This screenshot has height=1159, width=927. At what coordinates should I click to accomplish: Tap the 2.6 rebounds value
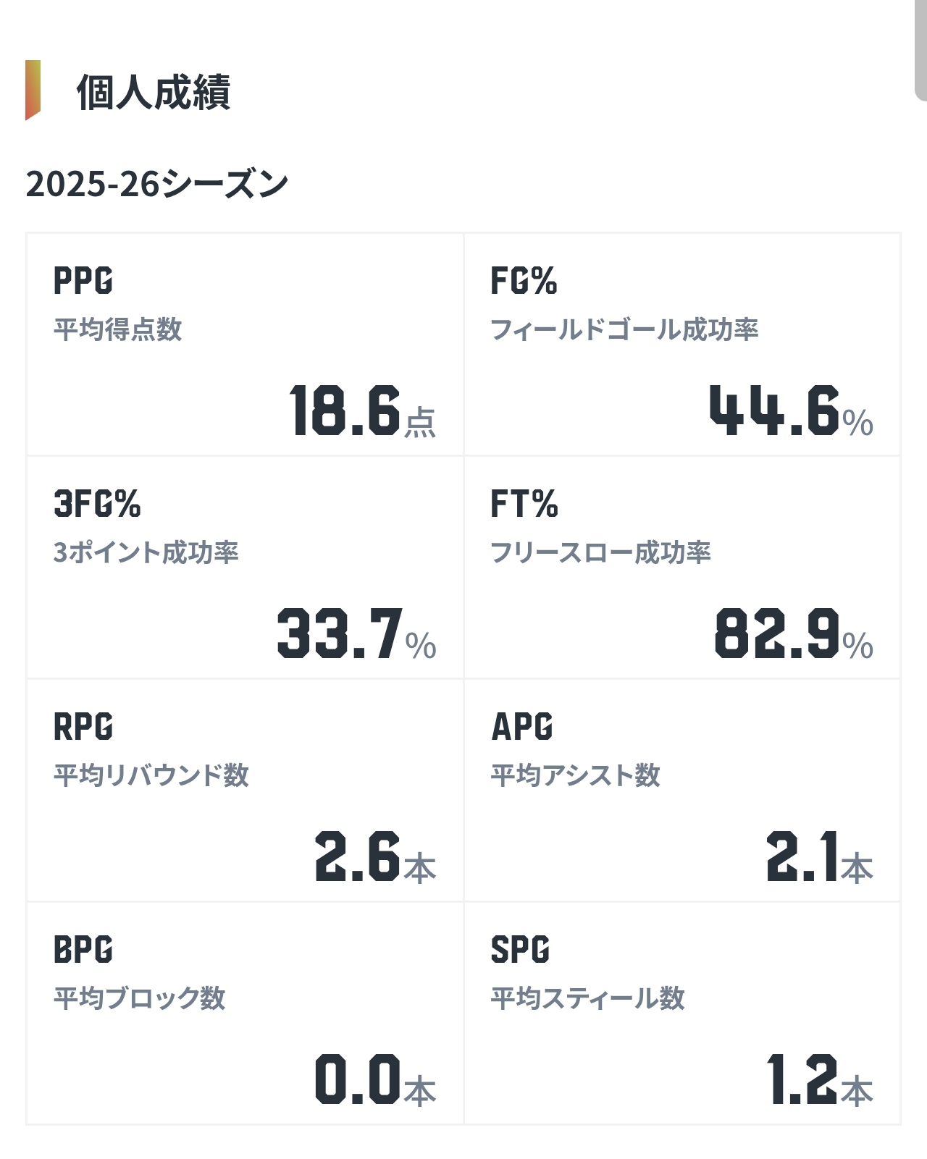pos(357,857)
